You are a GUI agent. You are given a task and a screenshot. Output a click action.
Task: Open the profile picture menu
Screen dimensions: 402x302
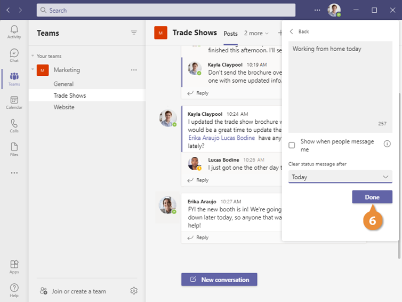[334, 10]
